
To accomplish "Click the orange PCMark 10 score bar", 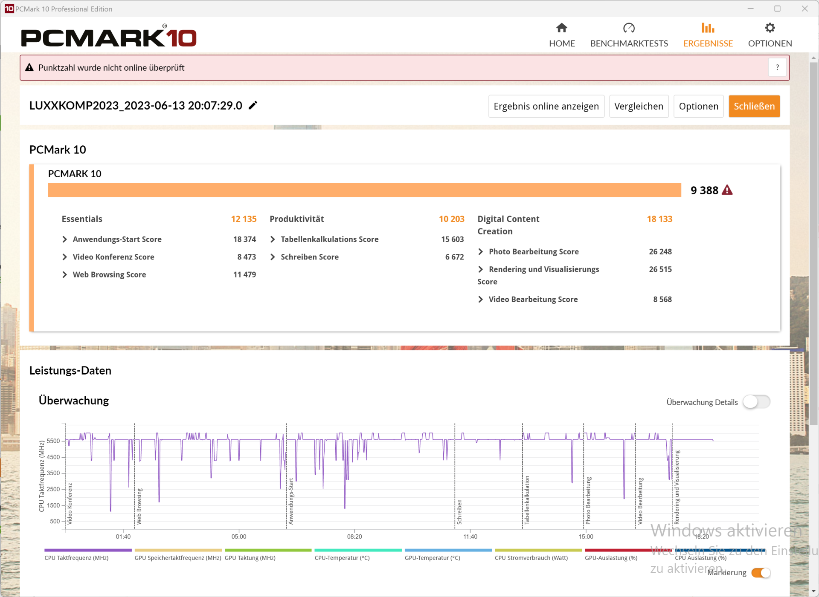I will pos(364,190).
